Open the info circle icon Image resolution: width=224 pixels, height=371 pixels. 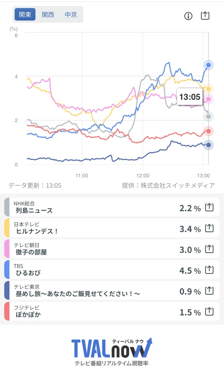[188, 16]
